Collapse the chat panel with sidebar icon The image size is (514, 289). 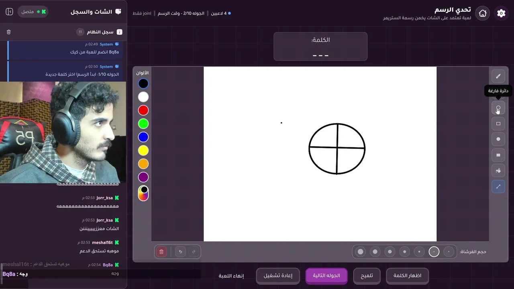tap(9, 12)
